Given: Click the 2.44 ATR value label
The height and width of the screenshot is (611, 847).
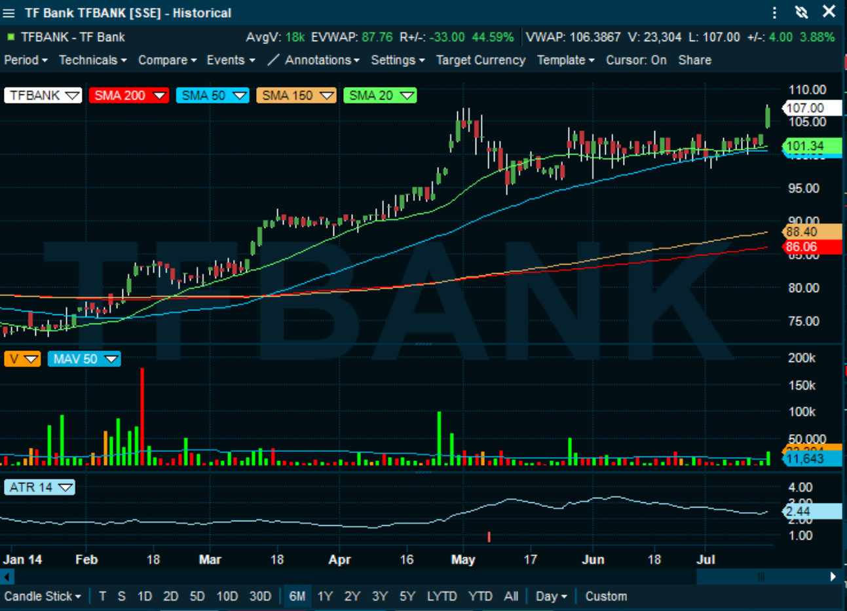Looking at the screenshot, I should coord(811,511).
